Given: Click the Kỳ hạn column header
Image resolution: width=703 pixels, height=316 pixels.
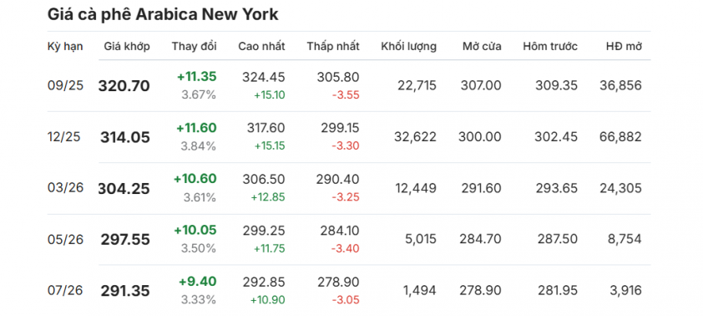Looking at the screenshot, I should pyautogui.click(x=65, y=46).
